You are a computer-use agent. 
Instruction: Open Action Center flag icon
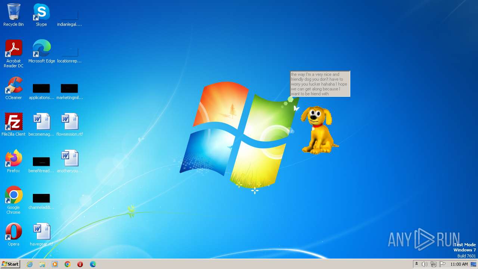pos(443,264)
